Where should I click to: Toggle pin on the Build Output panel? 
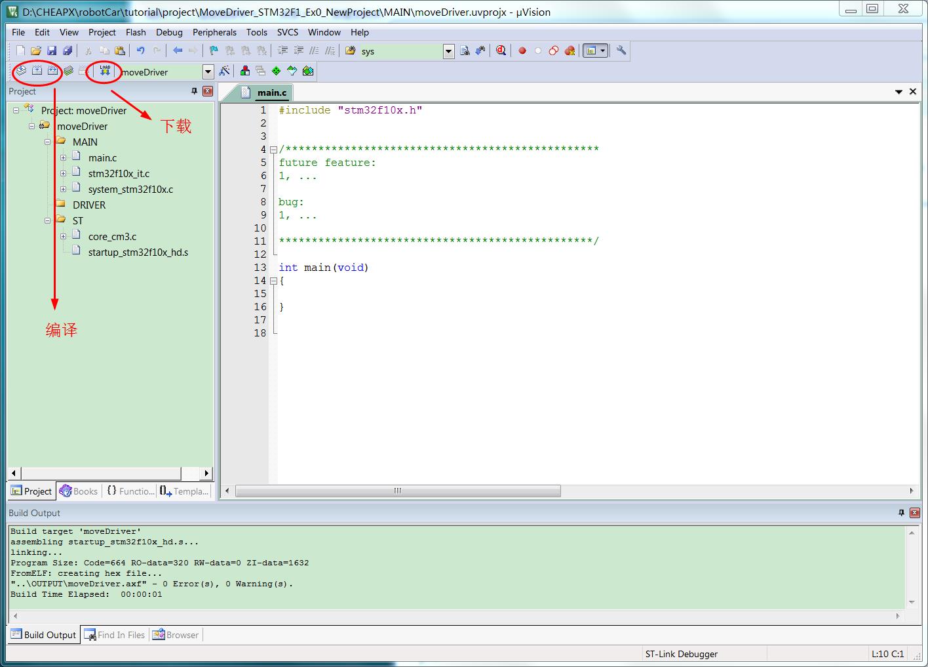901,513
